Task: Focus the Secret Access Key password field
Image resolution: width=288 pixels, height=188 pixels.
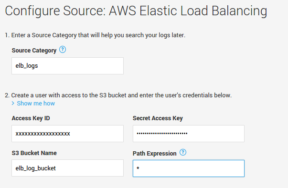Action: click(x=189, y=134)
